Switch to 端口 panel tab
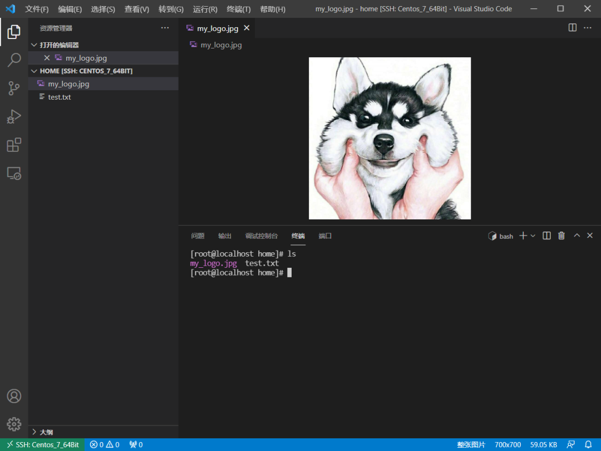Viewport: 601px width, 451px height. click(x=325, y=236)
